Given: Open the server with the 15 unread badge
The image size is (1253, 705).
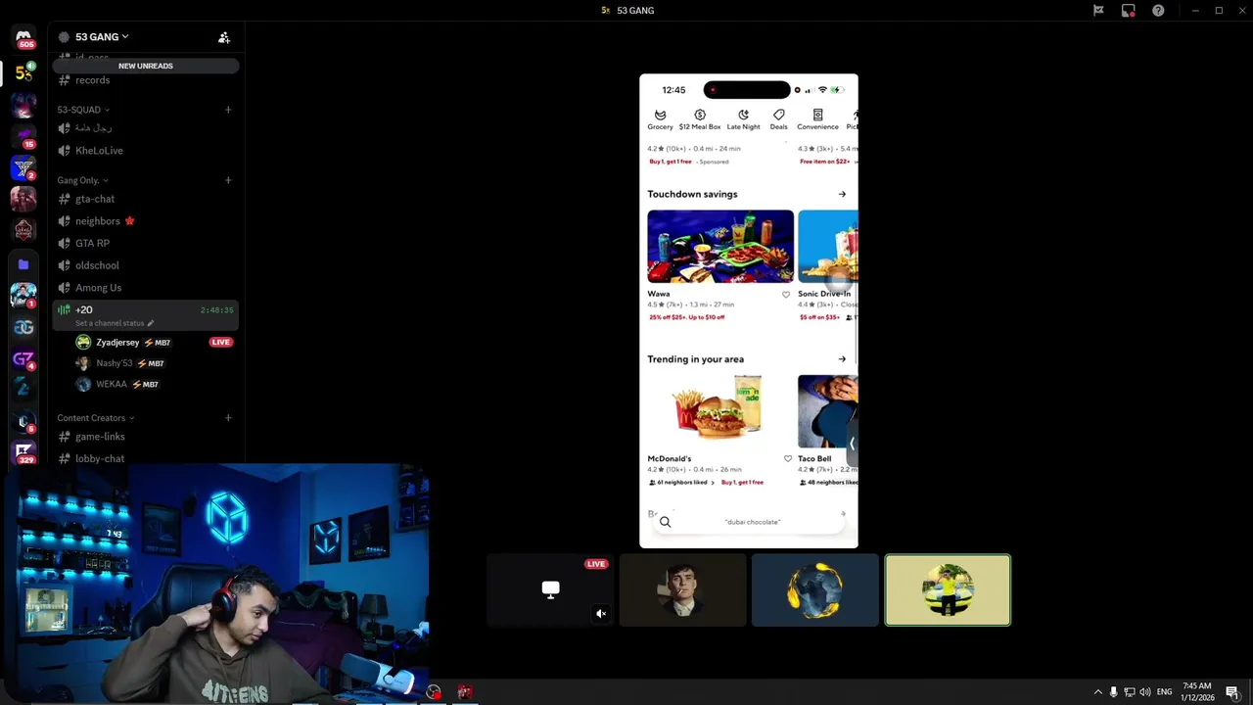Looking at the screenshot, I should (23, 136).
